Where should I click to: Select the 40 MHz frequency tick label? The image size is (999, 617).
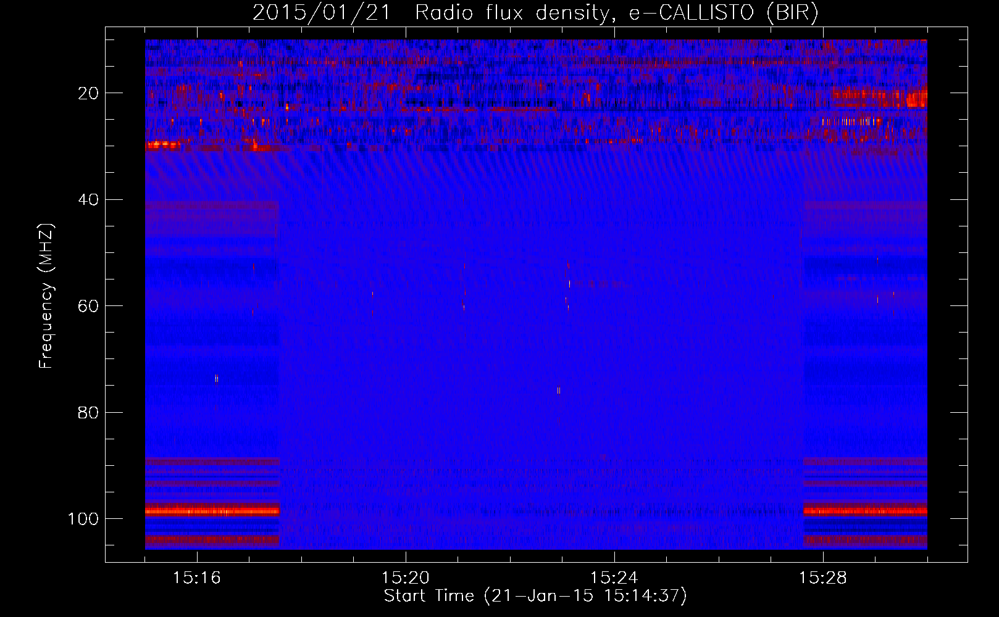coord(88,199)
